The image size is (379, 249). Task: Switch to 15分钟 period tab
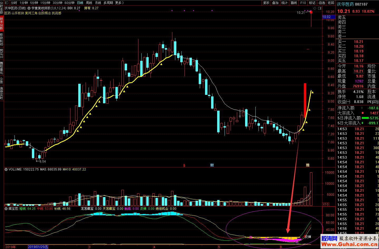[45, 3]
